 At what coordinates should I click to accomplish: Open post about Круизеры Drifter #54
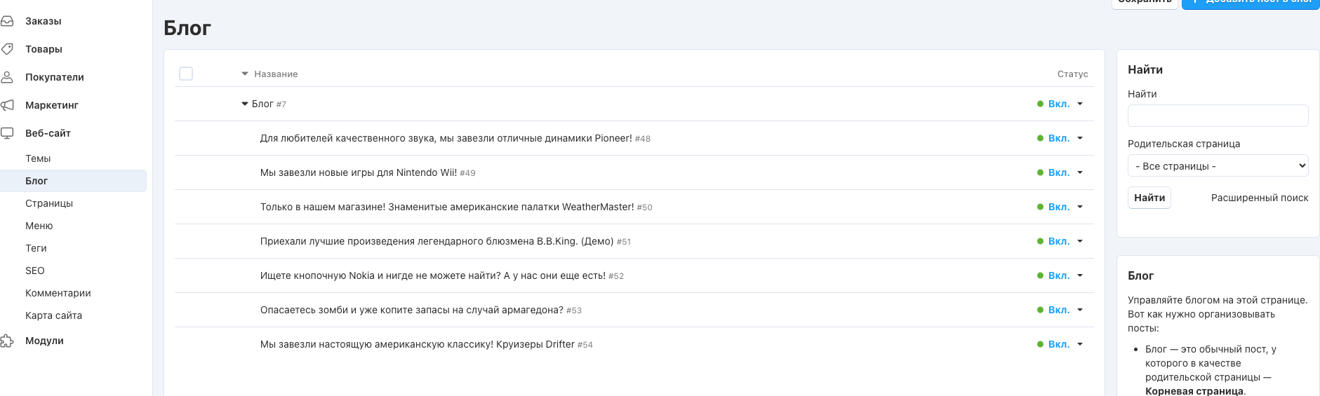[x=418, y=344]
